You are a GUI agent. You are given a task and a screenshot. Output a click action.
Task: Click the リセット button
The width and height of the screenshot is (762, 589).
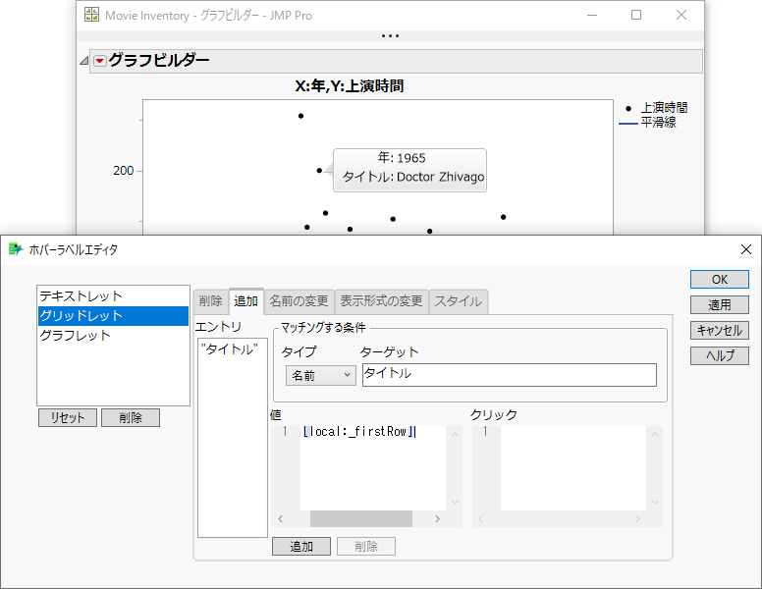[x=68, y=418]
